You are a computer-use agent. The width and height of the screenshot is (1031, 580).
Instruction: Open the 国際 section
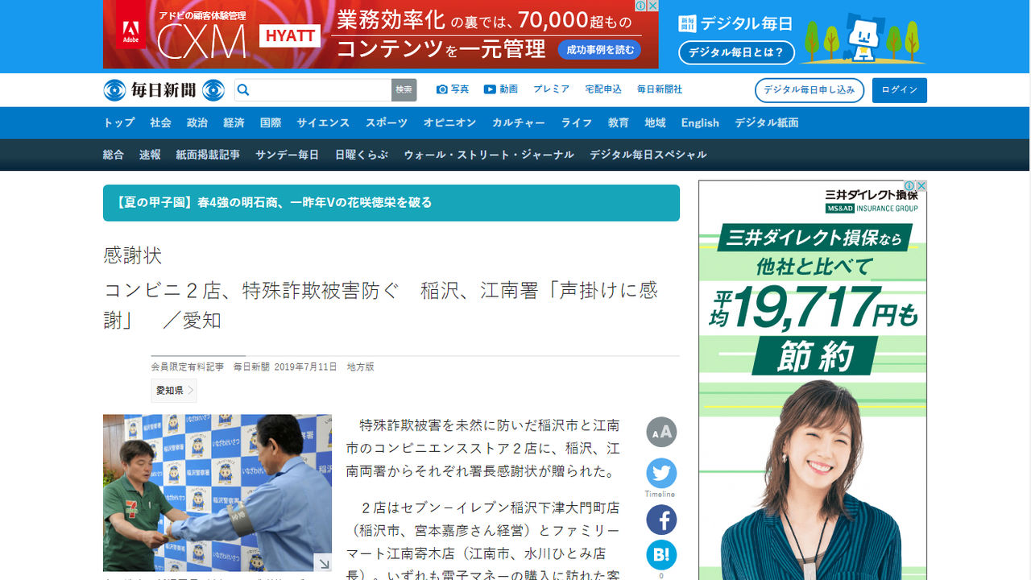[x=271, y=122]
